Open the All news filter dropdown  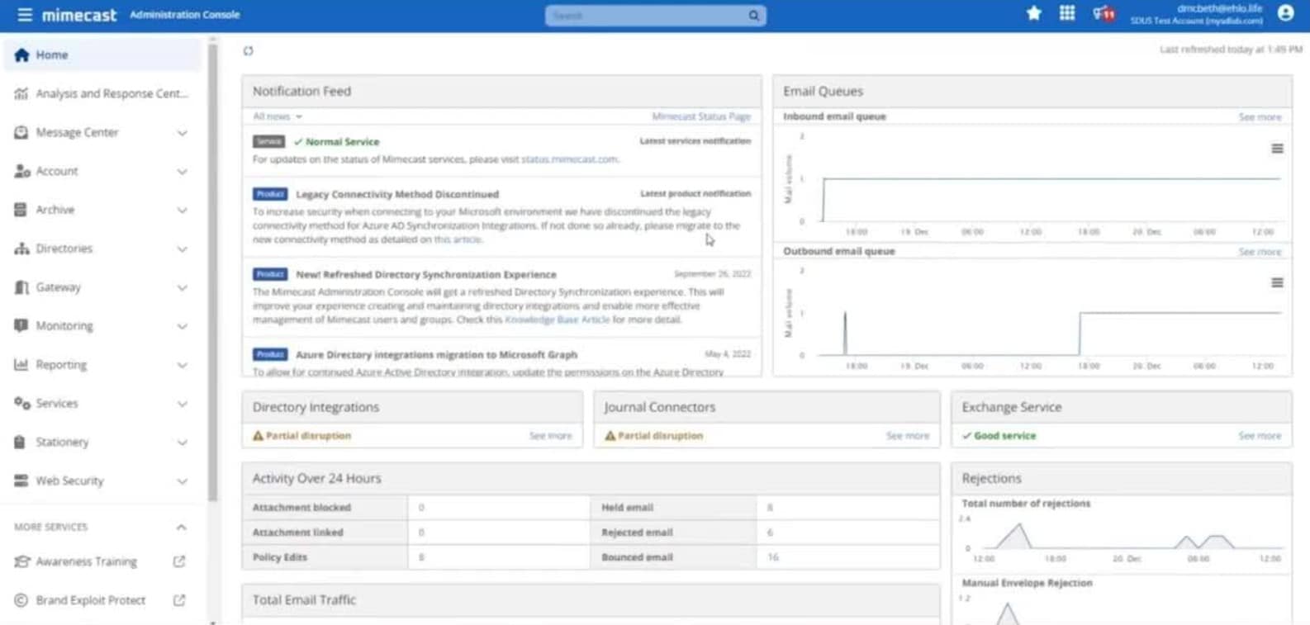[278, 116]
